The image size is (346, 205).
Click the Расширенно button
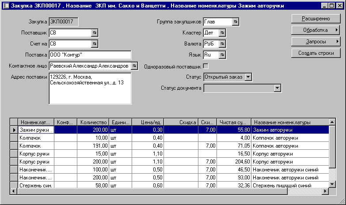pos(316,19)
